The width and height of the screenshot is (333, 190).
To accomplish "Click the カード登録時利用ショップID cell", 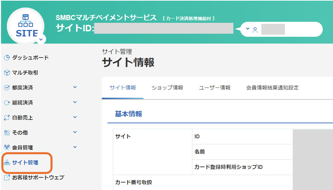I will (243, 167).
